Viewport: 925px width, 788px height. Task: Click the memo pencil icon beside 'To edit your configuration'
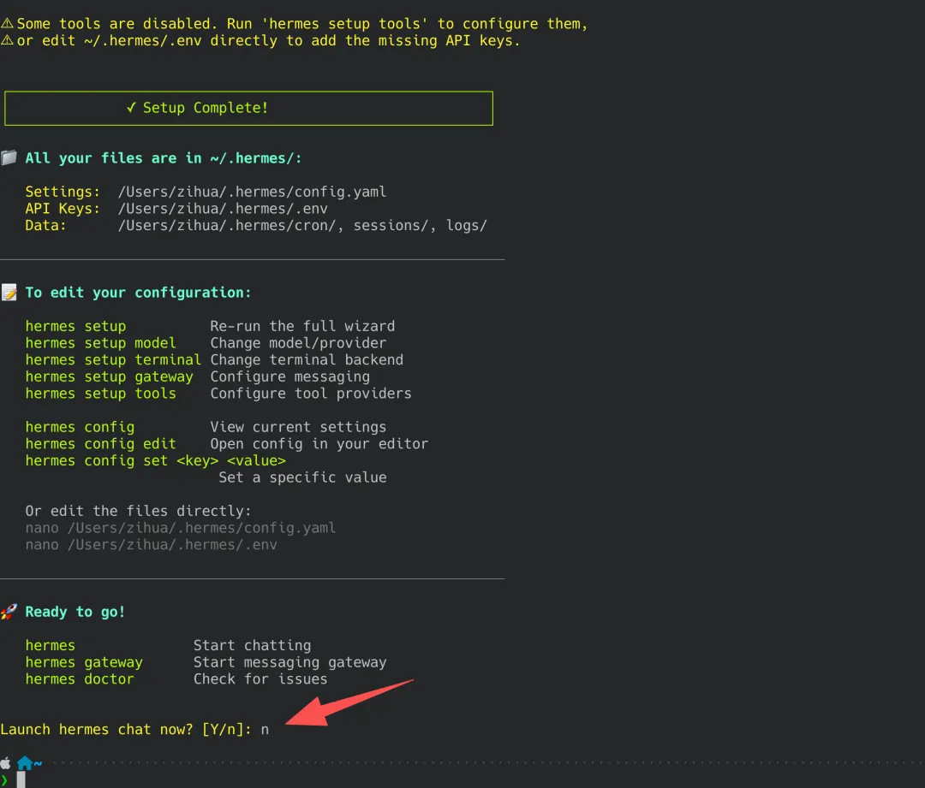pyautogui.click(x=9, y=293)
